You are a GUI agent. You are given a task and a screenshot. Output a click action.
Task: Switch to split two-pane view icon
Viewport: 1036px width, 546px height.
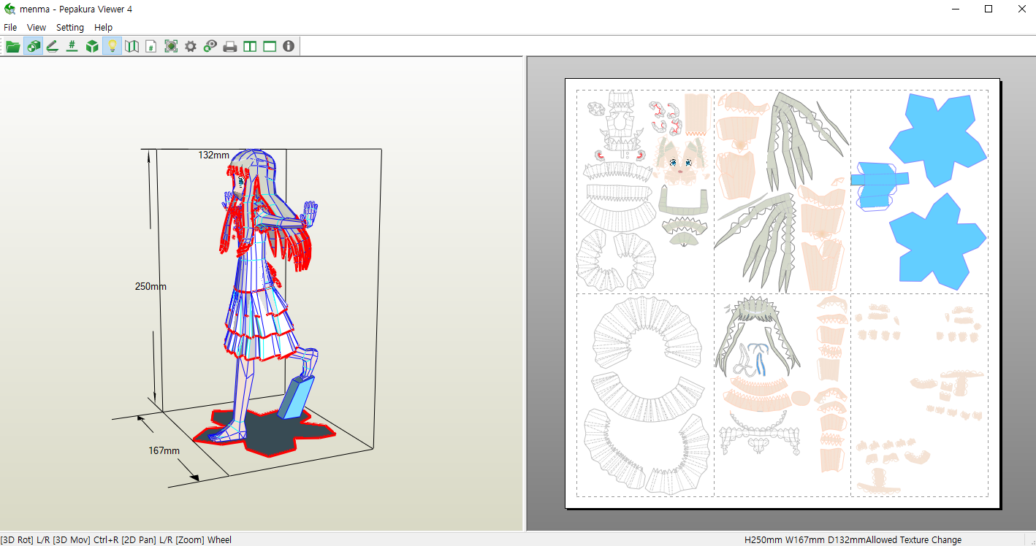click(x=250, y=47)
